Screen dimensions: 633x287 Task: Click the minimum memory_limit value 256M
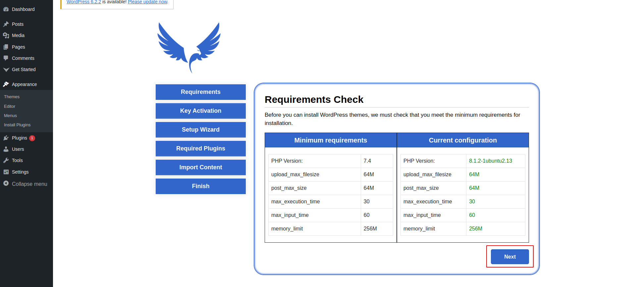pyautogui.click(x=370, y=229)
